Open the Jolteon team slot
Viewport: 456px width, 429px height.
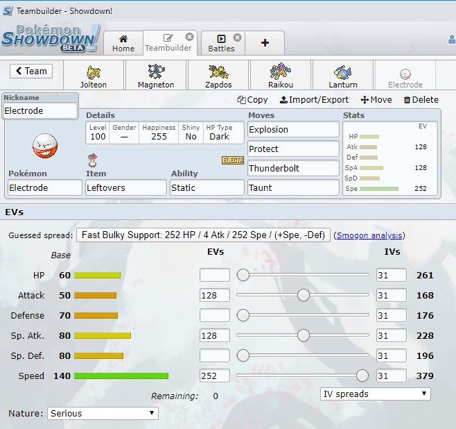point(94,75)
